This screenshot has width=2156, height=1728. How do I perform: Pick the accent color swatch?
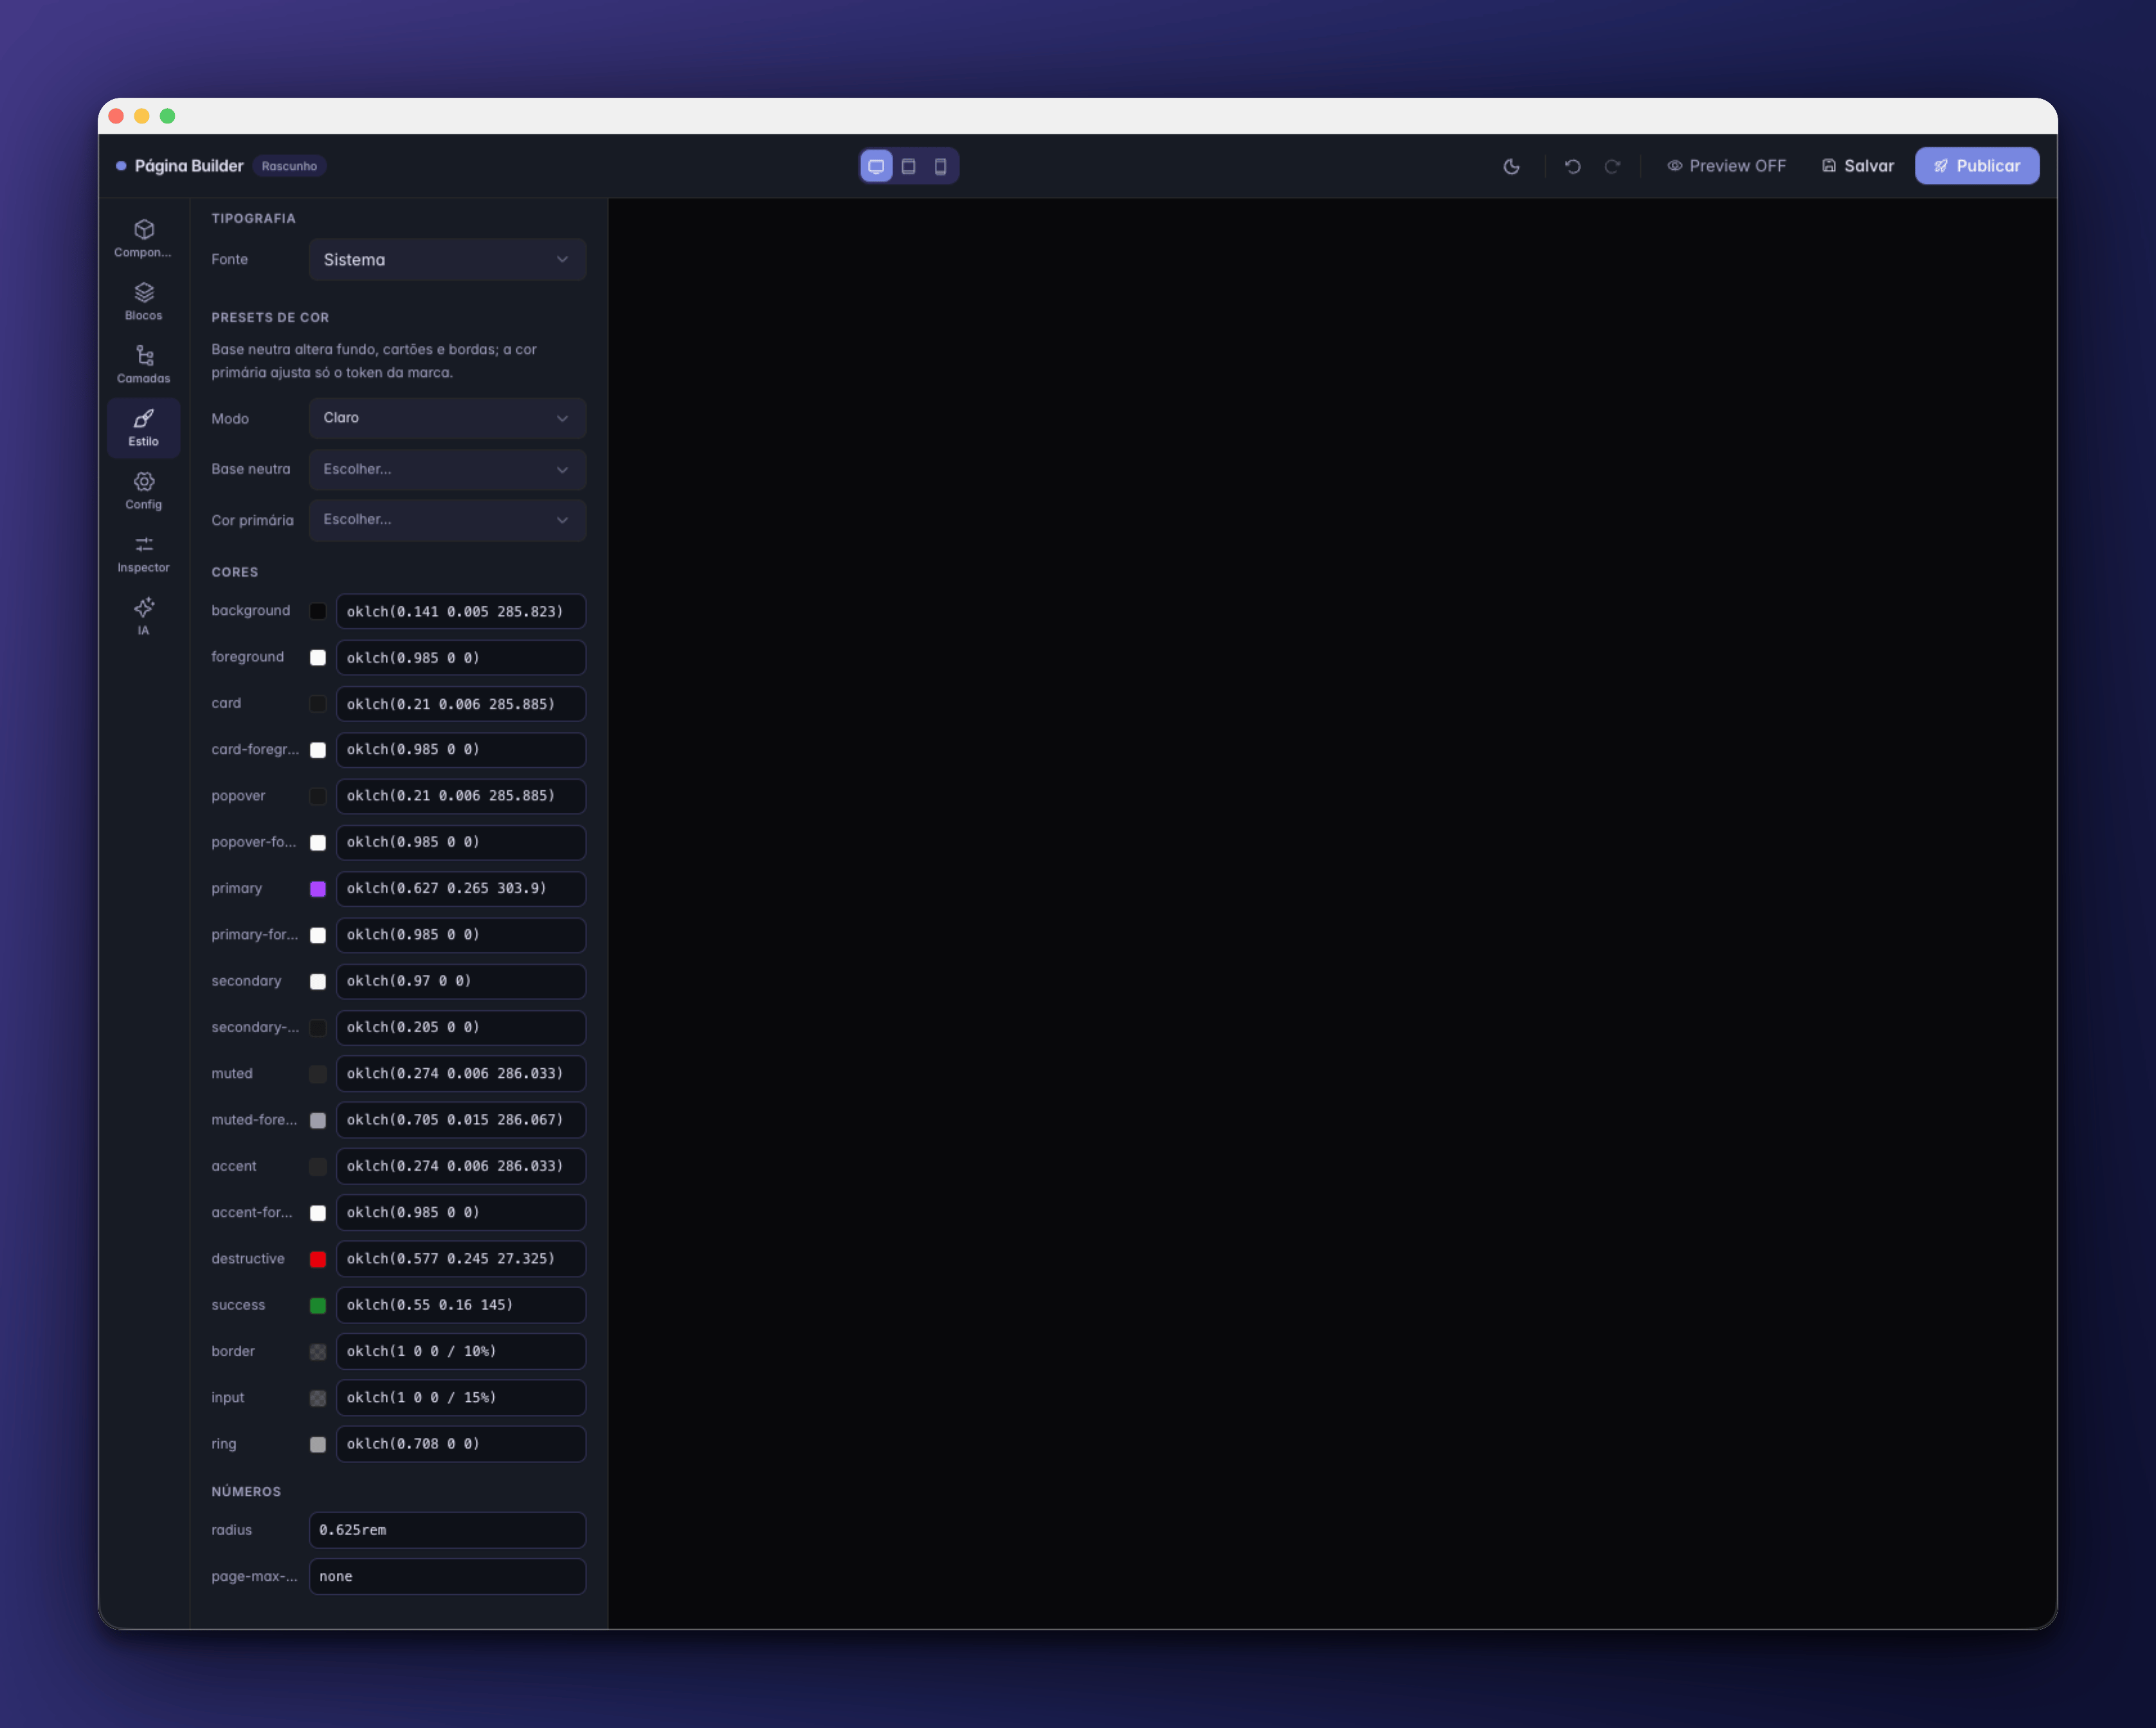coord(318,1166)
